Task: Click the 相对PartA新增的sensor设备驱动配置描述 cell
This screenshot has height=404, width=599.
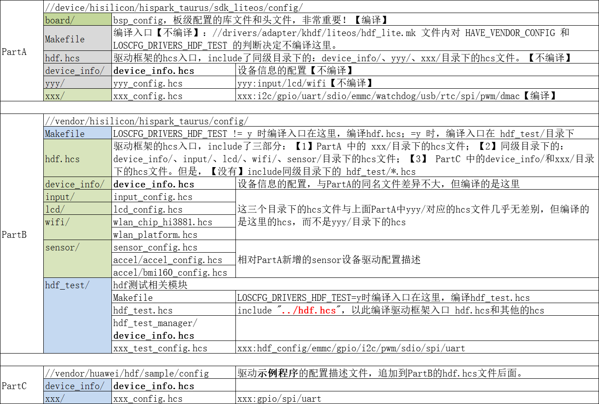Action: [417, 259]
